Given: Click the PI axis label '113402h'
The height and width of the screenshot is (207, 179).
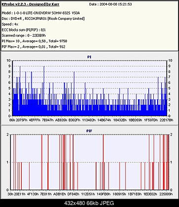Looking at the screenshot, I should pos(89,120).
